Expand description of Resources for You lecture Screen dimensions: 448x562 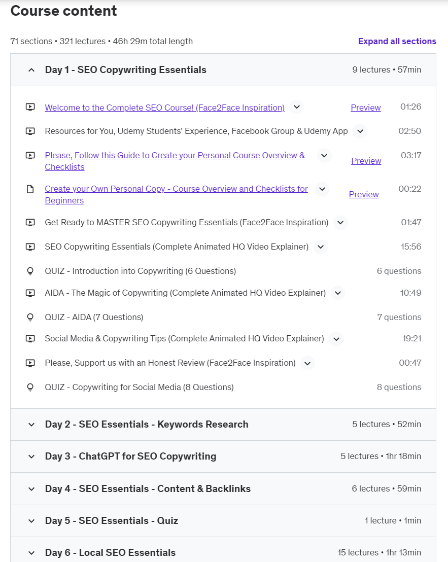click(x=360, y=131)
